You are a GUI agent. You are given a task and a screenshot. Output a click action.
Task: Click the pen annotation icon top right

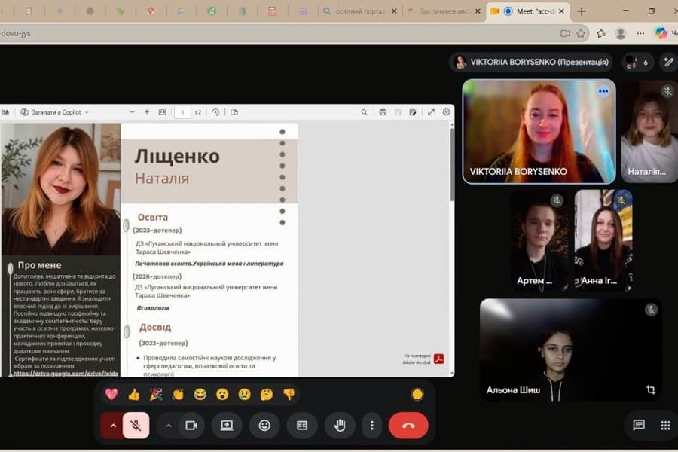pyautogui.click(x=668, y=63)
